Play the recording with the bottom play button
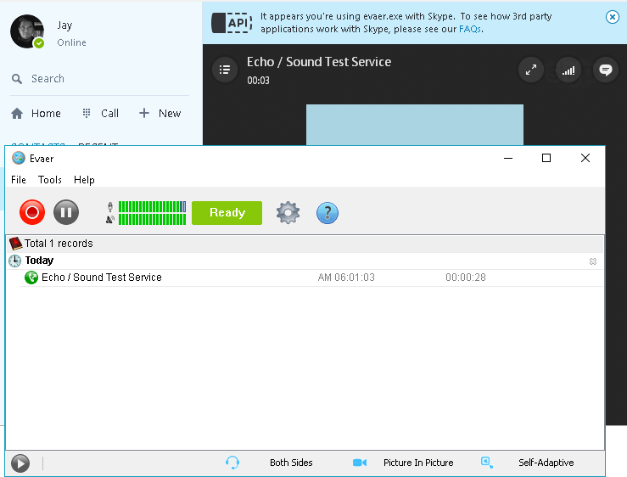 (20, 463)
